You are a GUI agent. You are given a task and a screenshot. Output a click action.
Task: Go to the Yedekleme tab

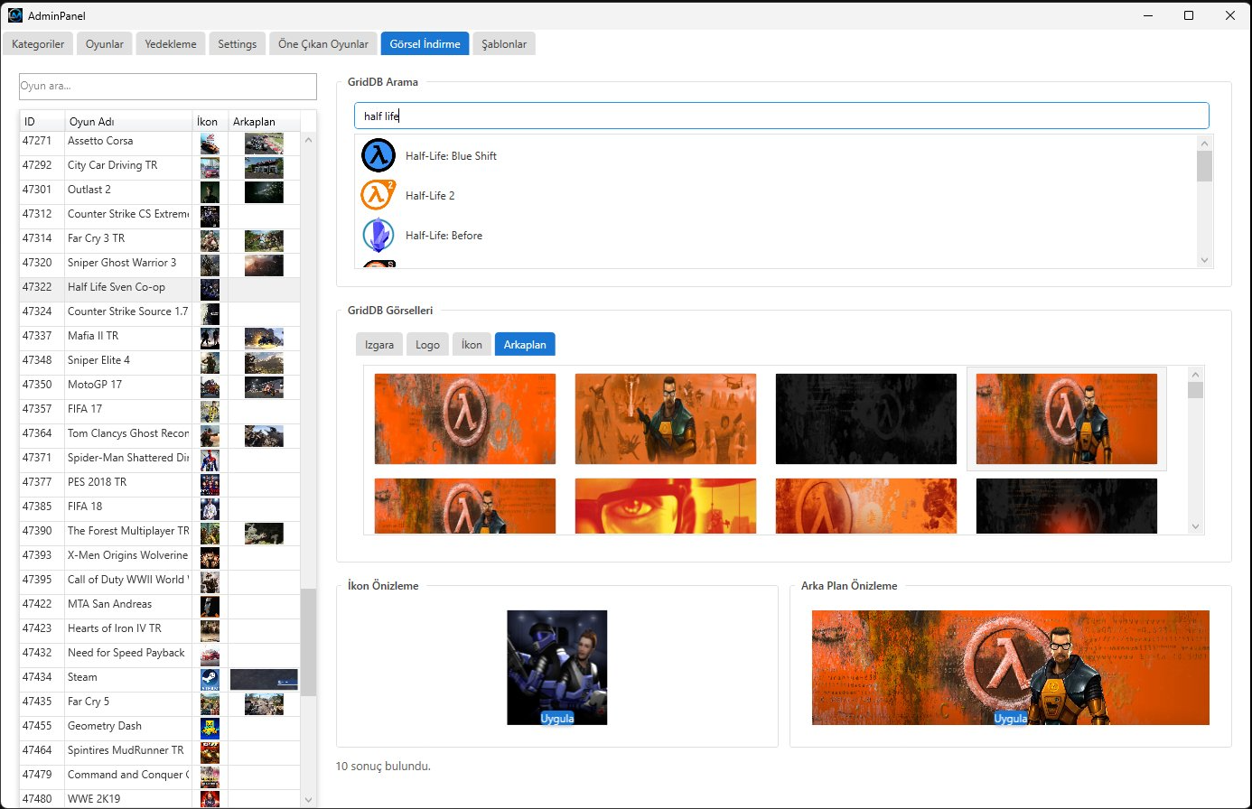coord(171,44)
